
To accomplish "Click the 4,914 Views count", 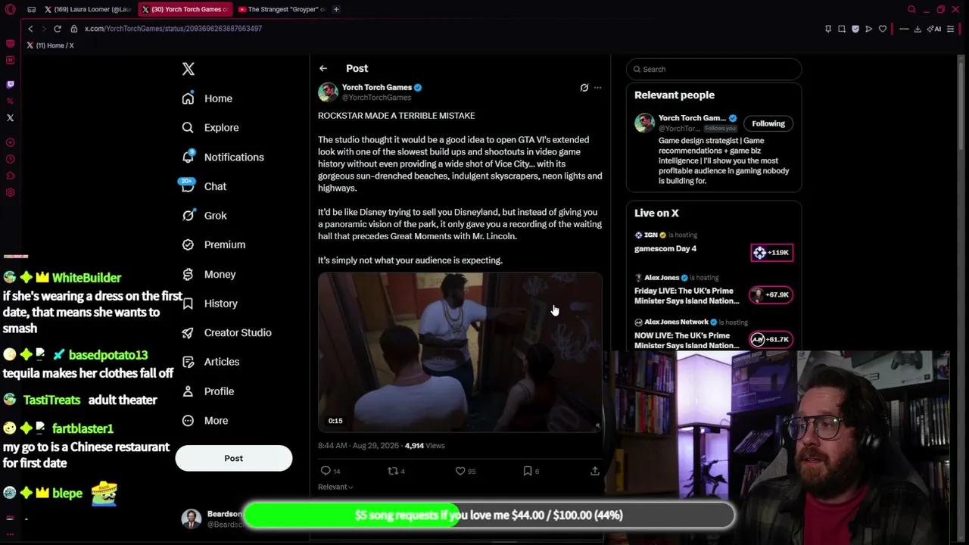I will (425, 446).
